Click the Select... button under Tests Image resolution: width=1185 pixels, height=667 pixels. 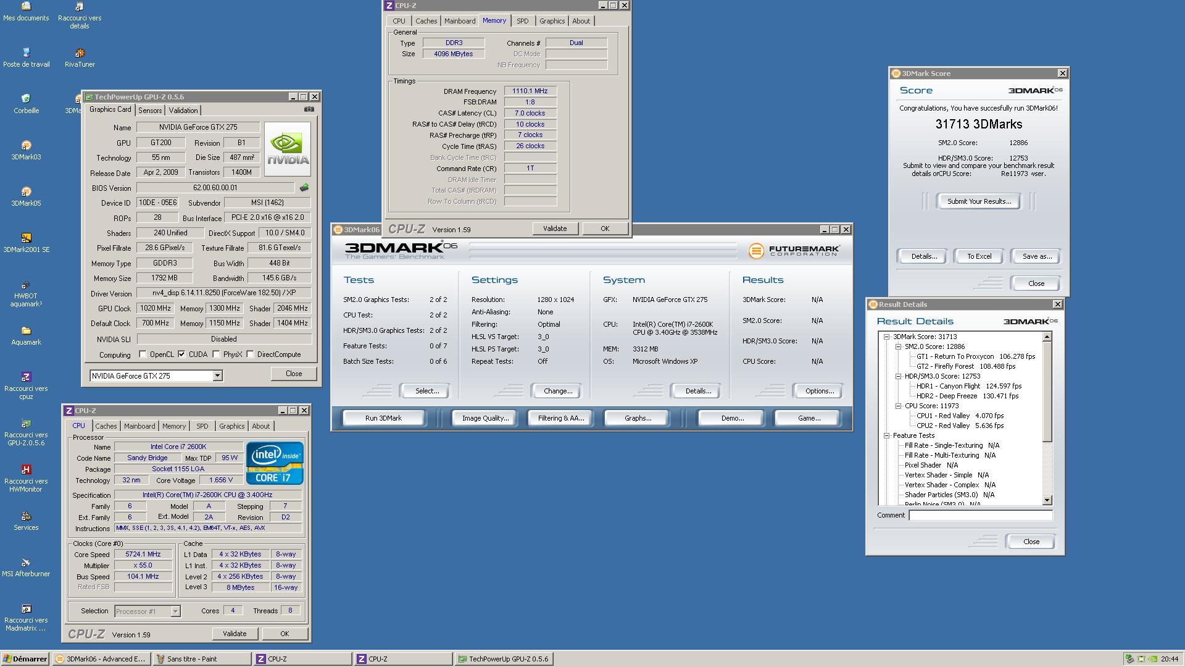(x=427, y=391)
